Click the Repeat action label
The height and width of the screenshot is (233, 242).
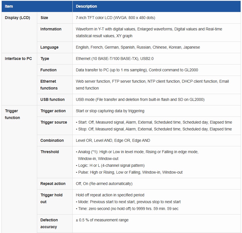53,184
